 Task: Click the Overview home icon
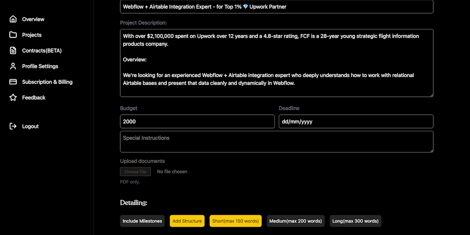pos(13,19)
